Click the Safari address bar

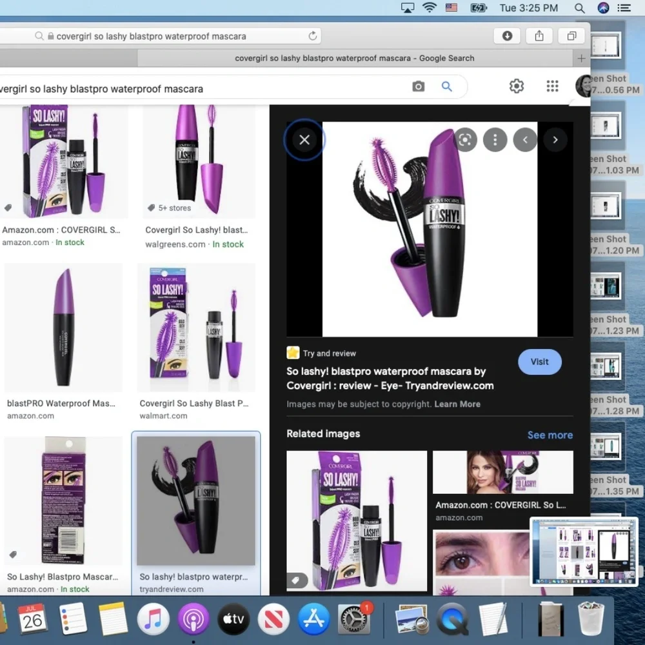pyautogui.click(x=161, y=36)
